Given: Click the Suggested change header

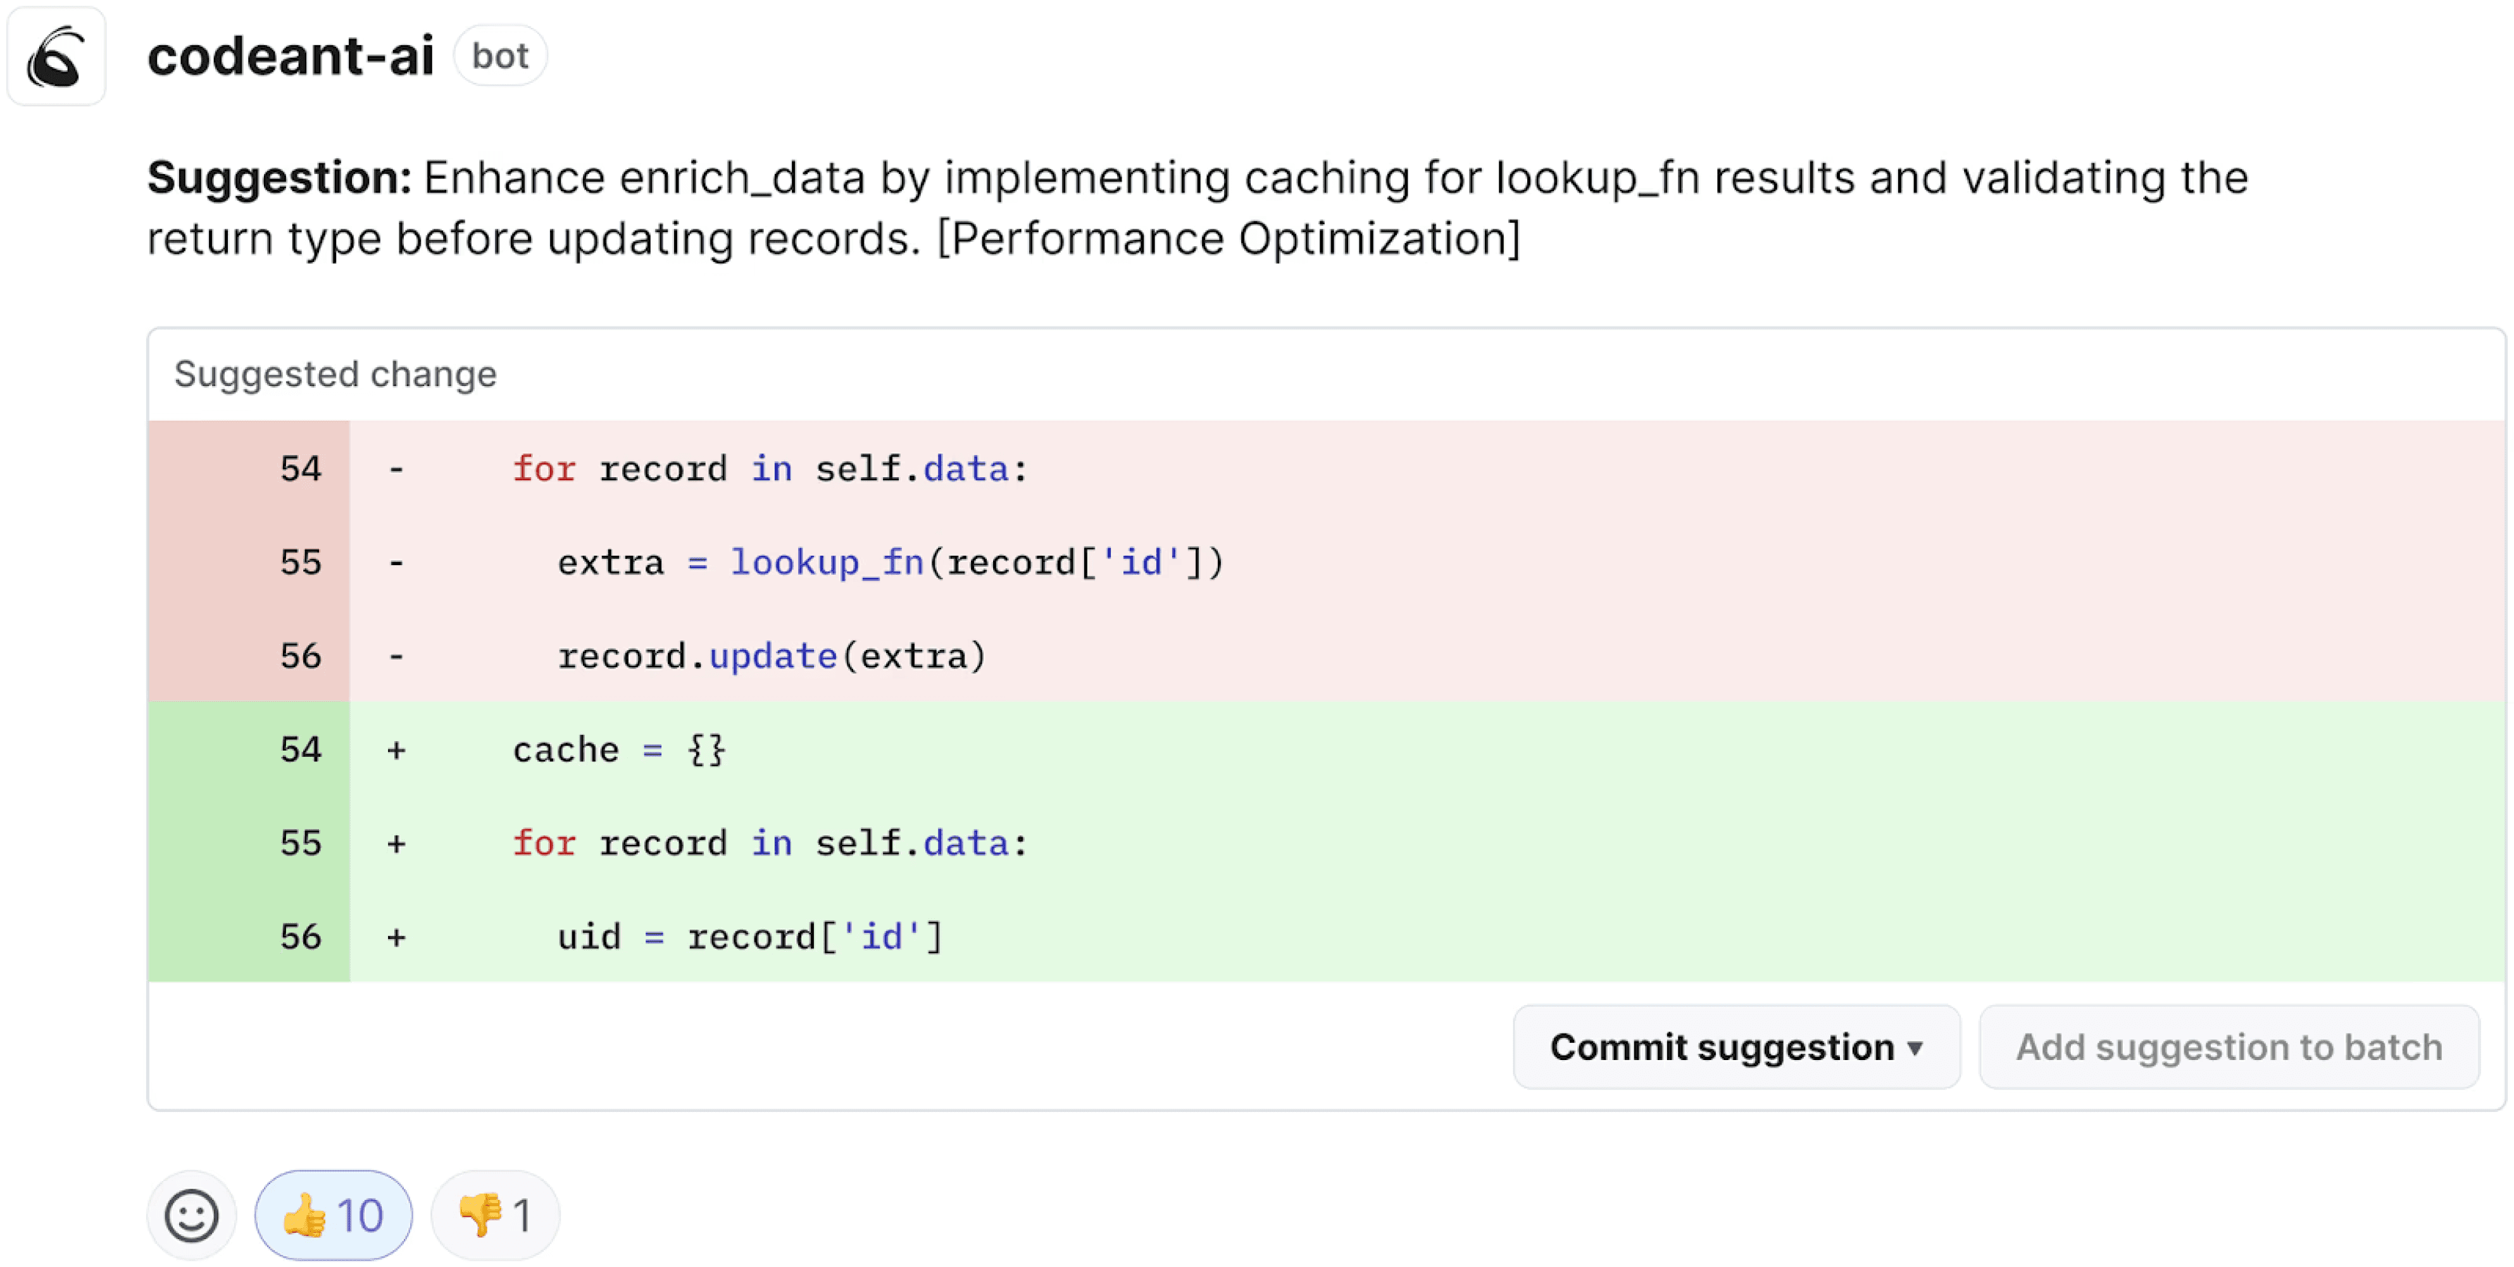Looking at the screenshot, I should [335, 375].
